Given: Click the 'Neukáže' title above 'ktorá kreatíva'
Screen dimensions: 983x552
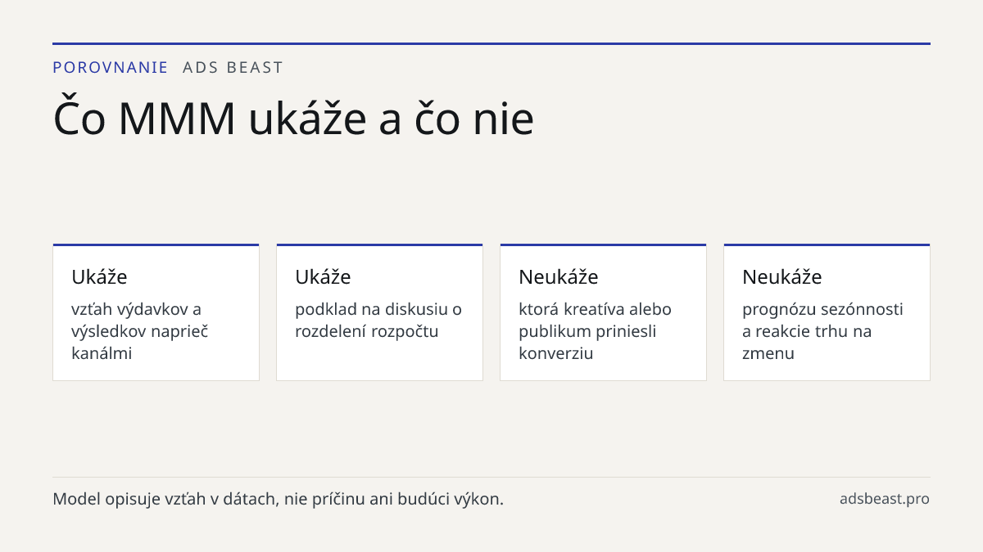Looking at the screenshot, I should coord(559,277).
